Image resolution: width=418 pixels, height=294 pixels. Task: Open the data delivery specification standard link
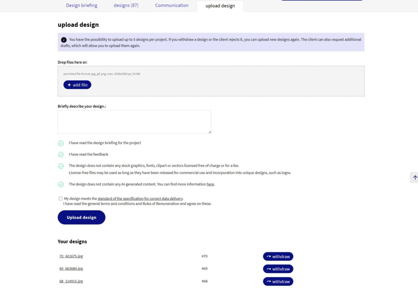point(140,199)
